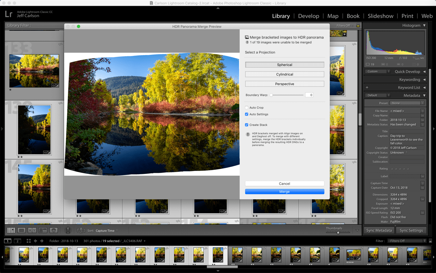Open Compare view (X|Y) icon
436x273 pixels.
[x=32, y=230]
